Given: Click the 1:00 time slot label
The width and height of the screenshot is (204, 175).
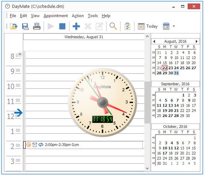Looking at the screenshot, I should pos(15,131).
